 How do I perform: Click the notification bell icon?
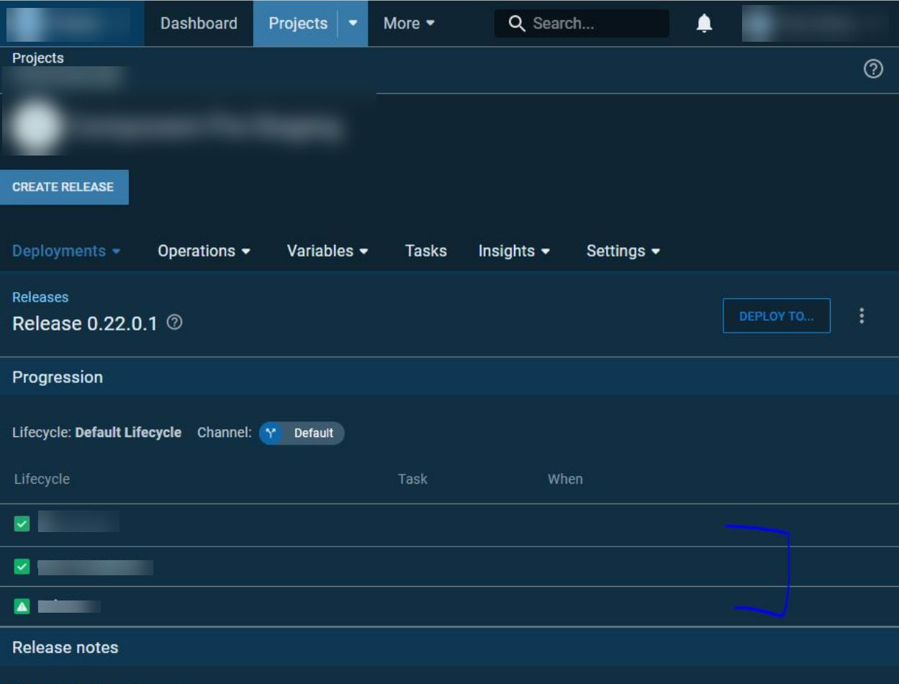tap(704, 23)
